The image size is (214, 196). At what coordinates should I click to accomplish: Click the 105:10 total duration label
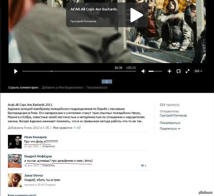[131, 68]
